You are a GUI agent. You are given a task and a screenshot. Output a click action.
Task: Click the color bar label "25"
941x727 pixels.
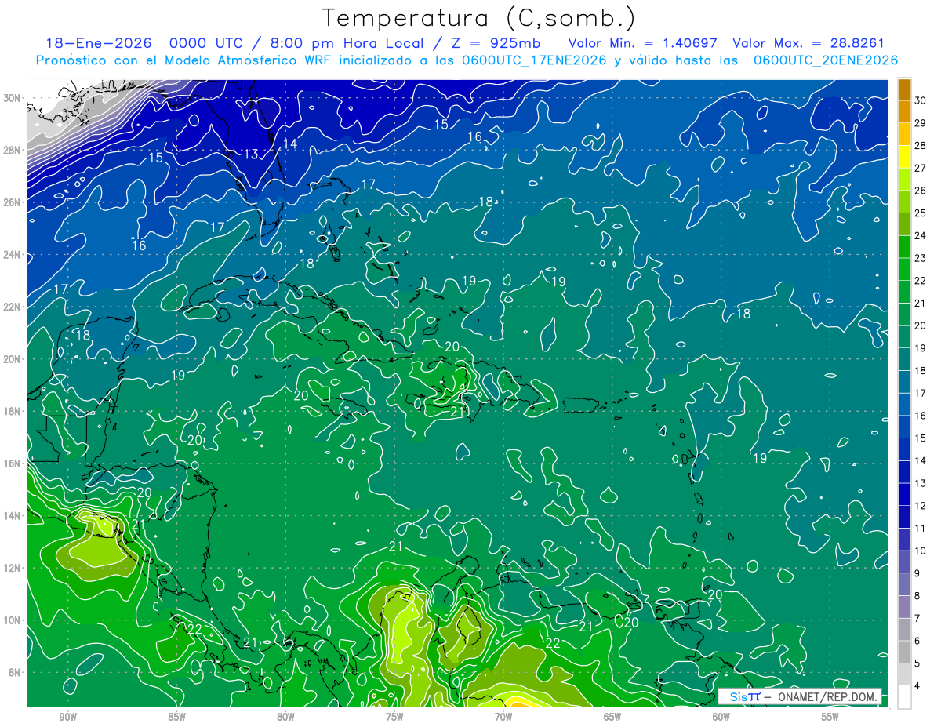click(x=921, y=213)
